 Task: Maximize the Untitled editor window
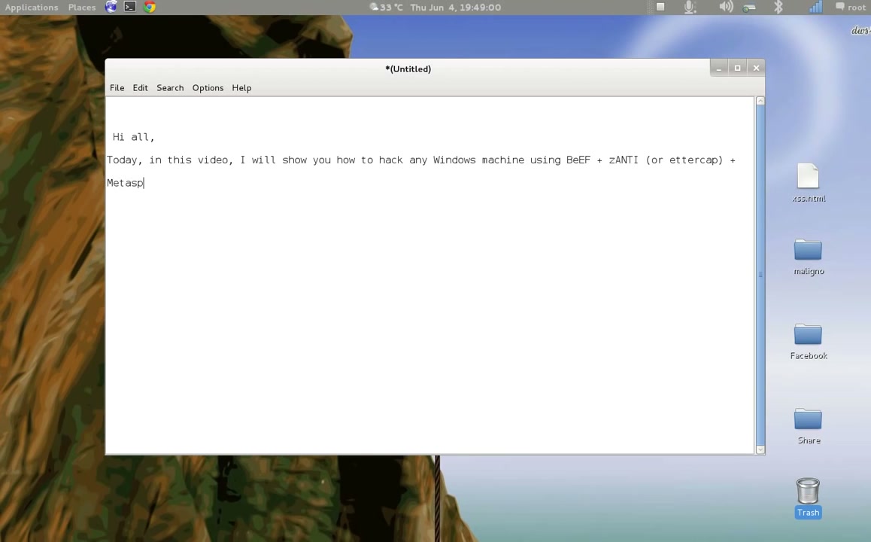tap(738, 68)
